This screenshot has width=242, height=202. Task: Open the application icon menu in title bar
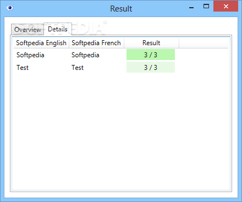10,8
